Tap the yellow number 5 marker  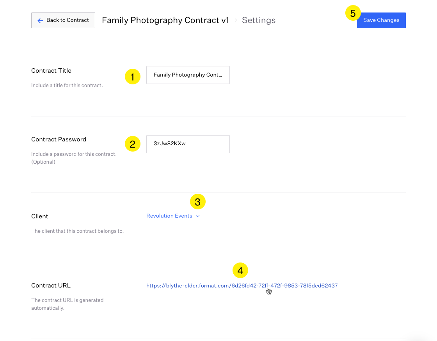[353, 13]
